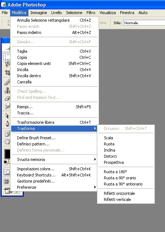This screenshot has height=232, width=165.
Task: Choose Riempi... menu entry
Action: pyautogui.click(x=54, y=107)
